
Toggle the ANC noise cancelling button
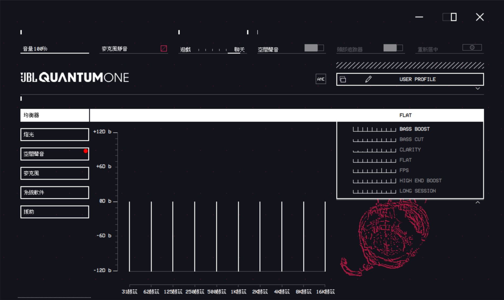pyautogui.click(x=321, y=79)
